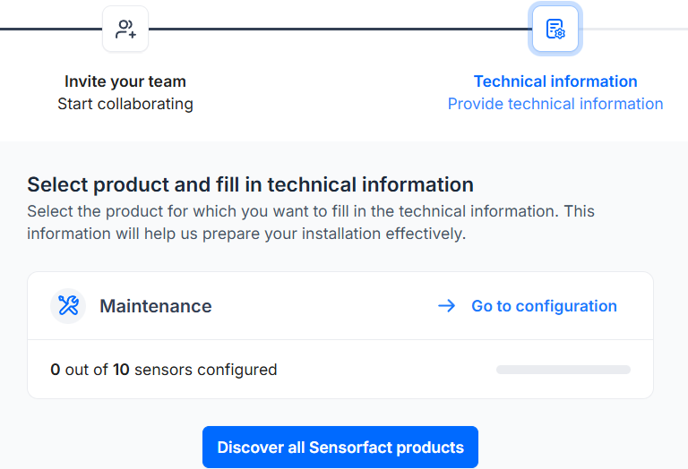Click the Maintenance wrench and screwdriver icon
Image resolution: width=688 pixels, height=469 pixels.
click(x=68, y=306)
